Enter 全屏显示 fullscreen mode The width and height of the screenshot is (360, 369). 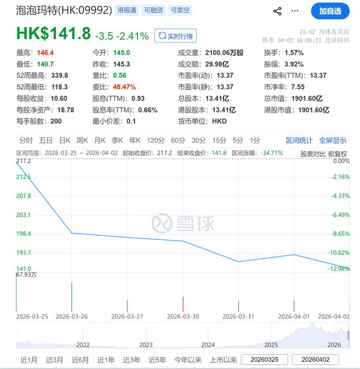[332, 140]
